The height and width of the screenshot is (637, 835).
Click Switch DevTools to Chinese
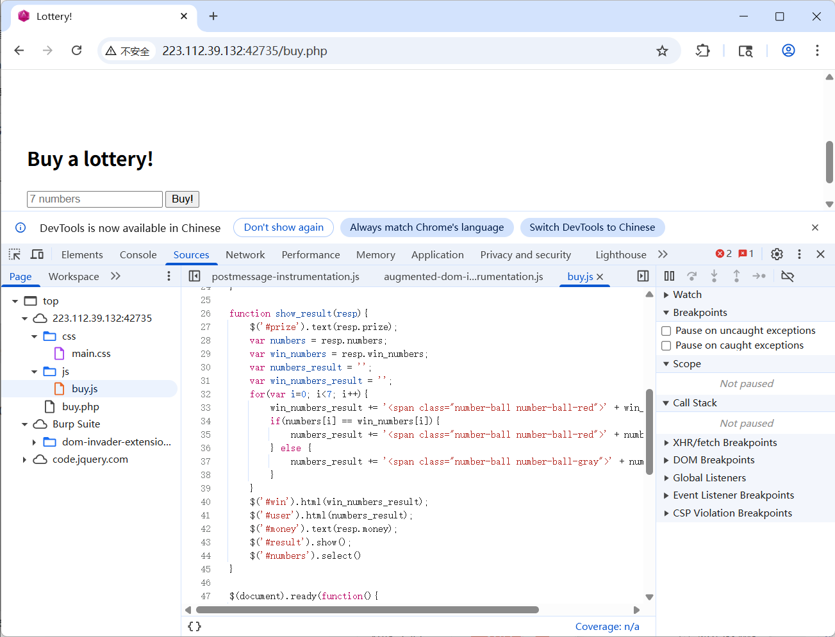pos(592,227)
